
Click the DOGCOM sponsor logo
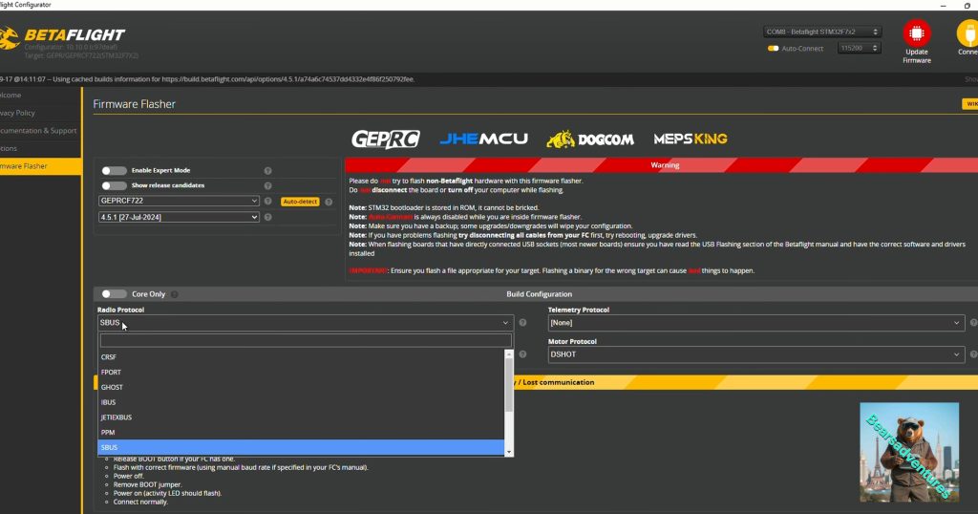(589, 139)
